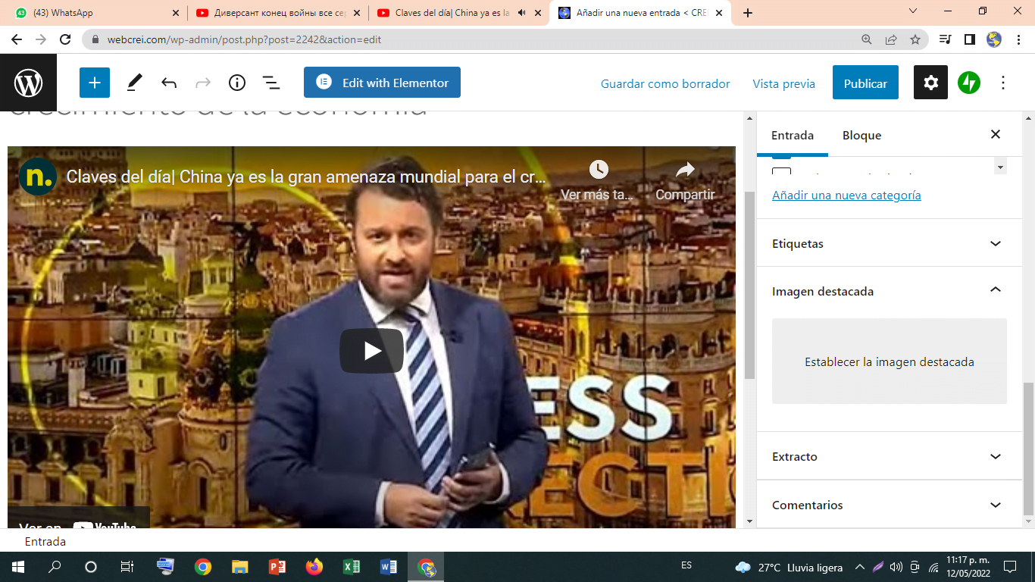Image resolution: width=1035 pixels, height=582 pixels.
Task: Open the list view outline
Action: tap(270, 83)
